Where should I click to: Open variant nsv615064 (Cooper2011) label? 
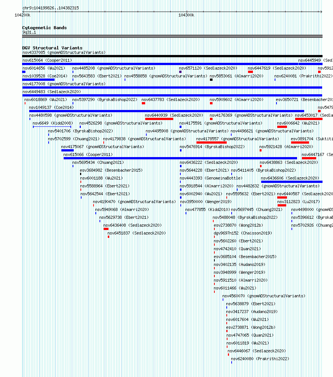click(x=47, y=60)
